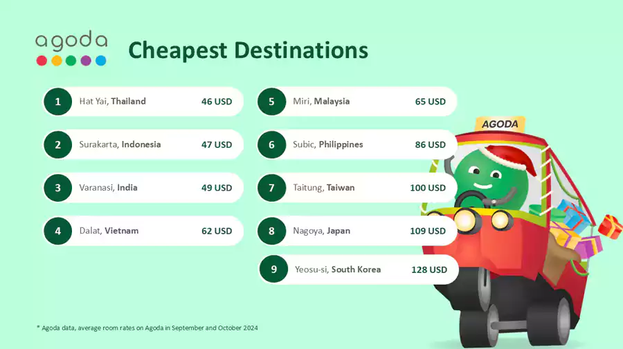Click the Agoda data footnote text
Image resolution: width=623 pixels, height=349 pixels.
pos(147,328)
